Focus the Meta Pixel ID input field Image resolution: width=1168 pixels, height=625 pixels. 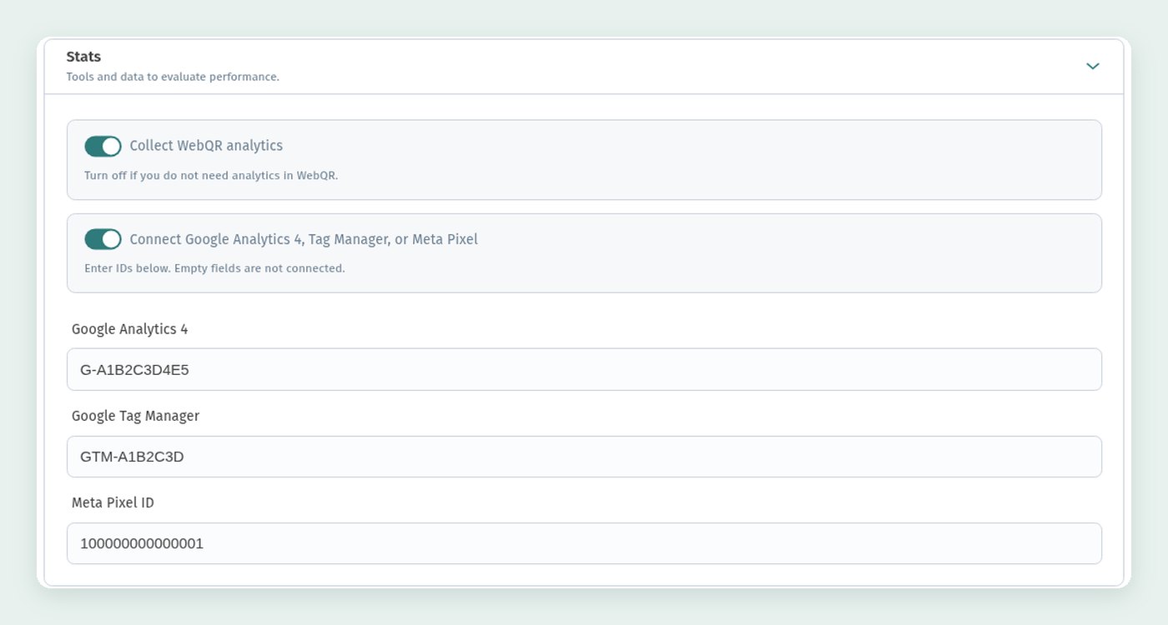(x=584, y=543)
